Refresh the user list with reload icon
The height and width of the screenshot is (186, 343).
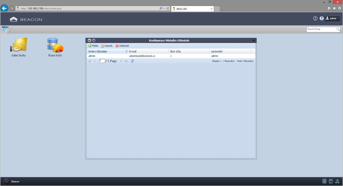[132, 61]
